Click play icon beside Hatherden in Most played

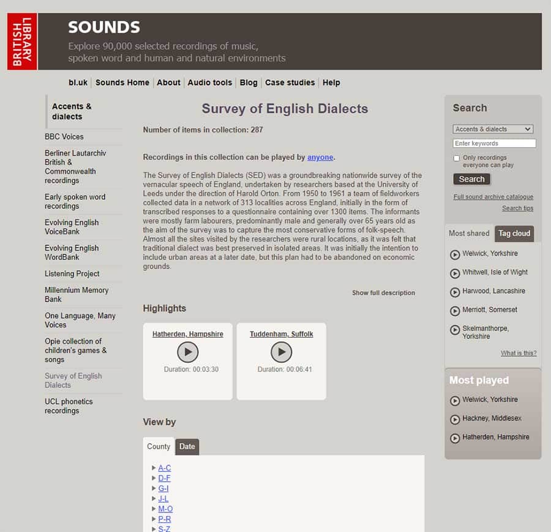(x=455, y=438)
